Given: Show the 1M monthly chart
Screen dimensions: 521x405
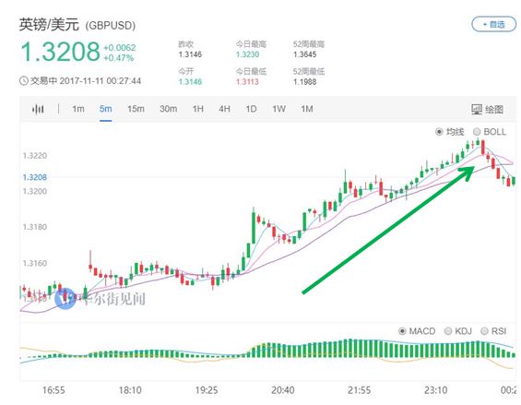Looking at the screenshot, I should pos(307,109).
